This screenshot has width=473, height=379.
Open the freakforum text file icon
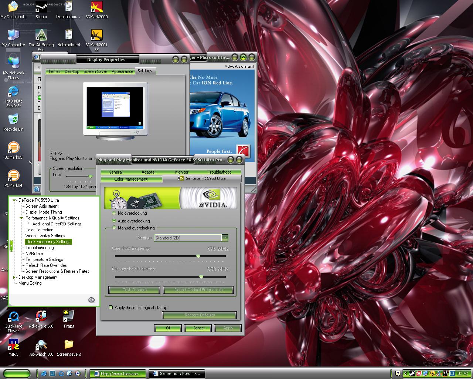[x=69, y=10]
